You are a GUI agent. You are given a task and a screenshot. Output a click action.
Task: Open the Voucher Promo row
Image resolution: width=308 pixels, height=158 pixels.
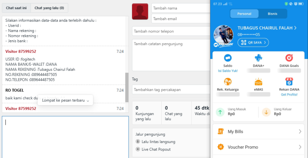click(259, 147)
